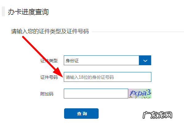Click the white chevron icon inside dropdown button
This screenshot has width=184, height=124.
[x=145, y=61]
